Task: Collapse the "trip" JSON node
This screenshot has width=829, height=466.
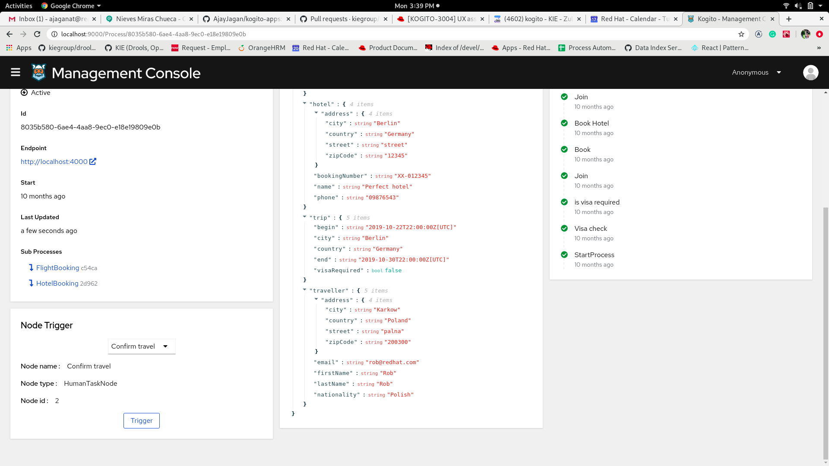Action: 304,217
